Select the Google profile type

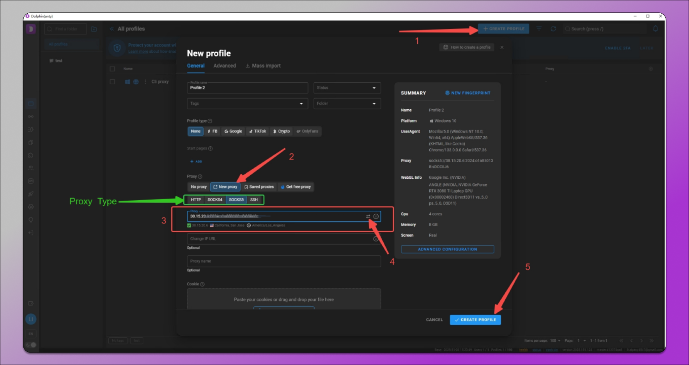click(x=233, y=131)
